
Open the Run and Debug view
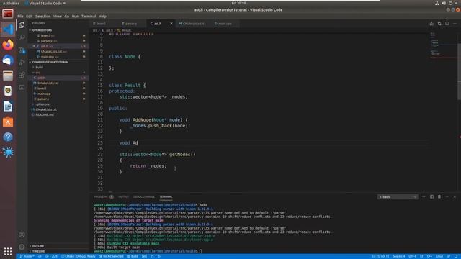pos(22,63)
